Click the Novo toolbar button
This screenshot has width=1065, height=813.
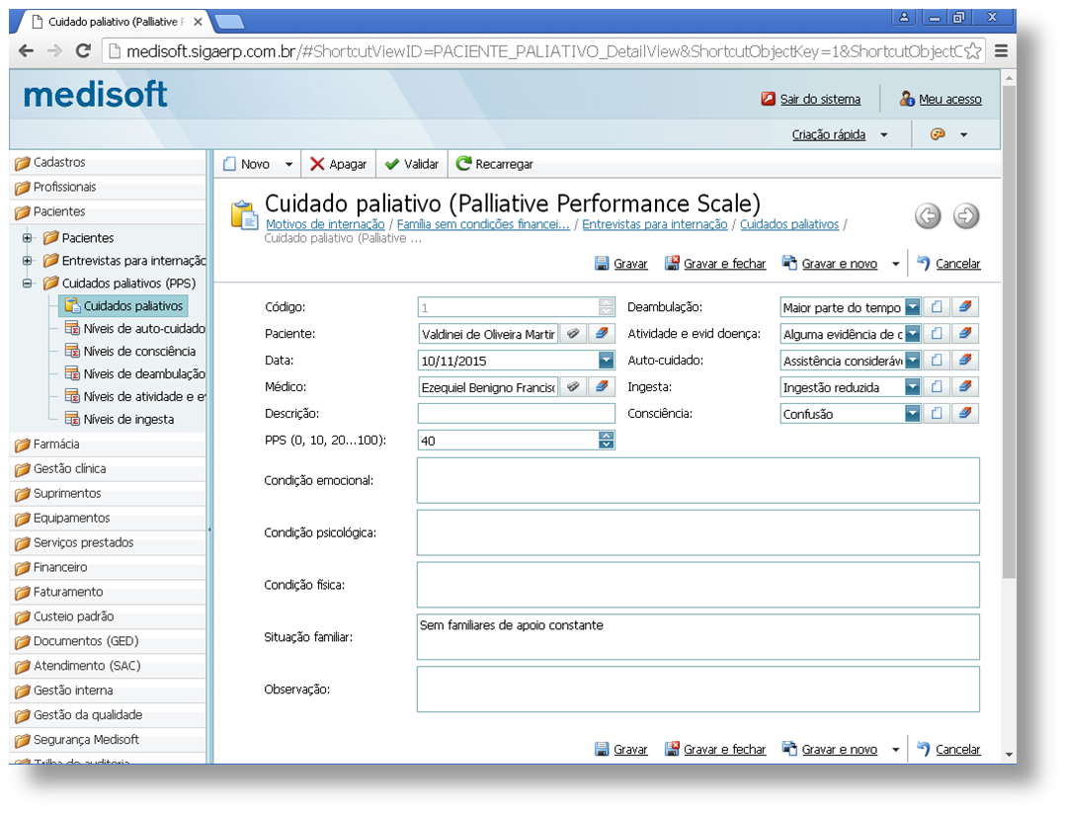[247, 164]
